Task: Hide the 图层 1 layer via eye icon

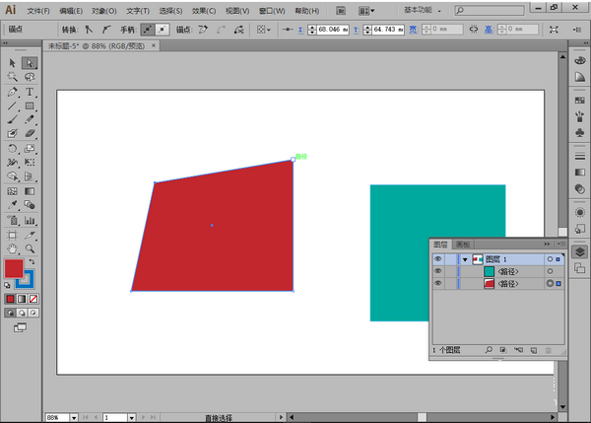Action: coord(438,259)
